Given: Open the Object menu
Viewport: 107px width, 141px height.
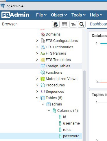Looking at the screenshot, I should click(59, 15).
